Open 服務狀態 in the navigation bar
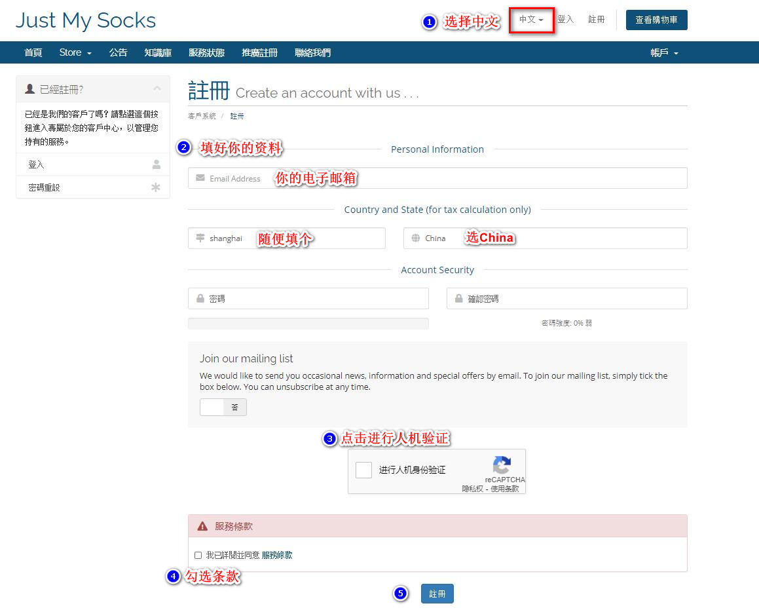 click(207, 53)
